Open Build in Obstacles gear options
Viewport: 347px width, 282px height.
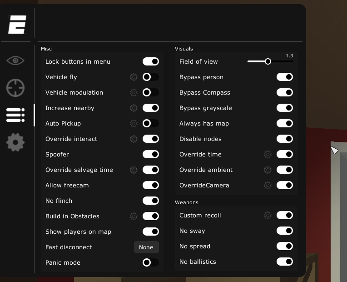tap(134, 216)
